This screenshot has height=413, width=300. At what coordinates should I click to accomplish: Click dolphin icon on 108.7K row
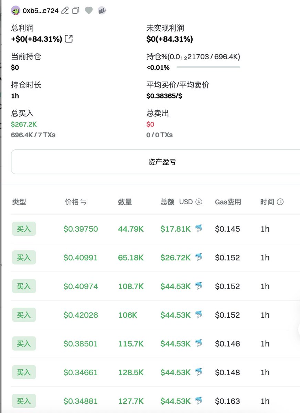coord(199,286)
